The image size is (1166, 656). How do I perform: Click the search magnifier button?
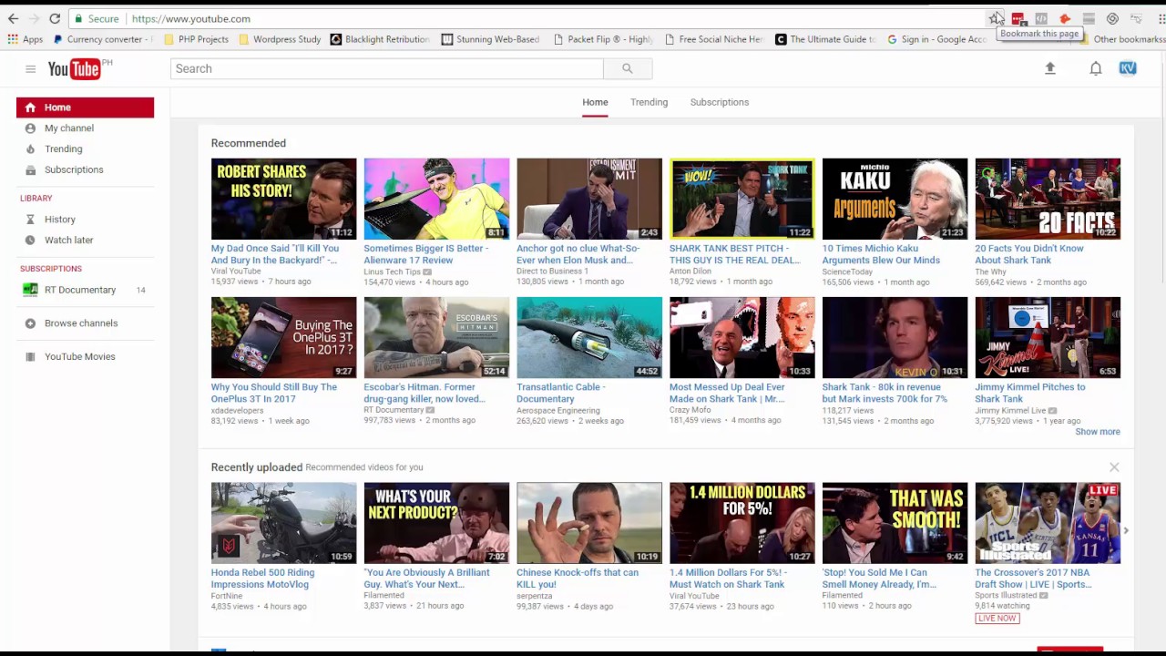pyautogui.click(x=627, y=68)
